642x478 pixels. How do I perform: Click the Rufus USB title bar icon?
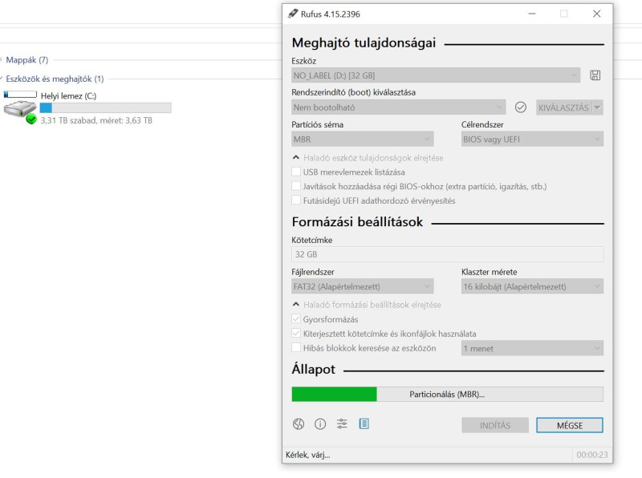point(293,14)
